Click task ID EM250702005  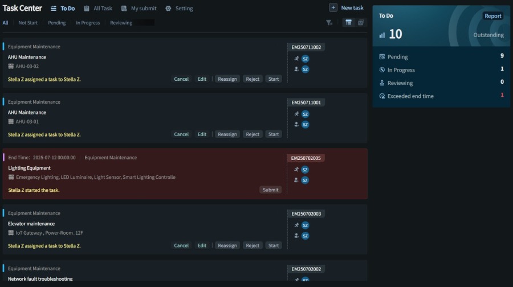(x=306, y=158)
